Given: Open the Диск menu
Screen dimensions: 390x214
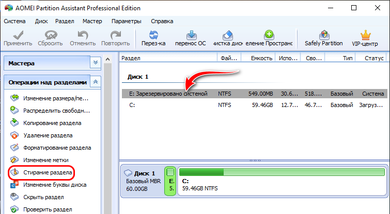Looking at the screenshot, I should pyautogui.click(x=41, y=21).
